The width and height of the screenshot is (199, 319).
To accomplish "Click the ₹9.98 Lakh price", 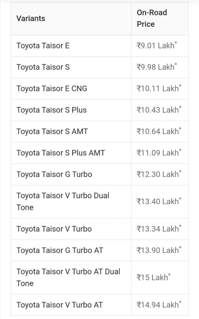I will 157,67.
